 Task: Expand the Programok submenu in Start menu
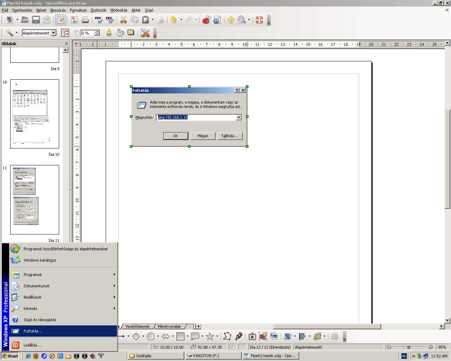click(63, 275)
